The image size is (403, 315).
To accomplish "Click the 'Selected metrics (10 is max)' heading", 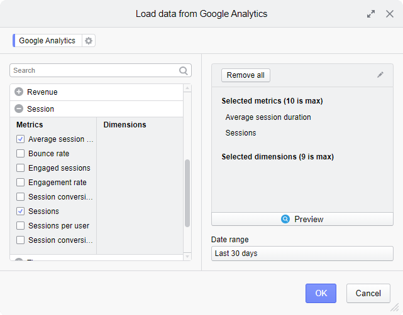I will pyautogui.click(x=272, y=101).
